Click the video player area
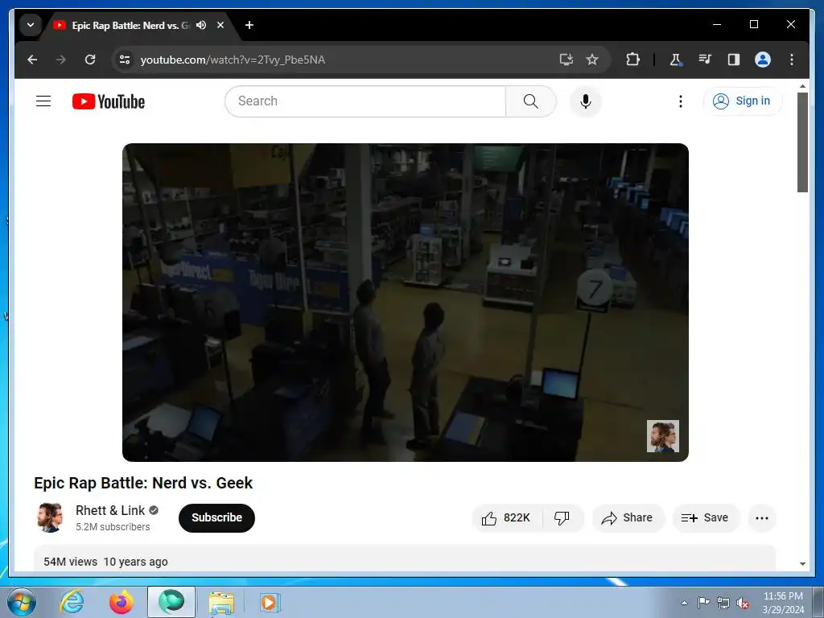 406,303
